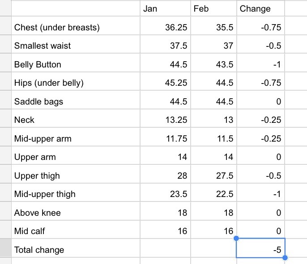Click the fill handle on the selected cell
The height and width of the screenshot is (264, 307).
(x=285, y=258)
